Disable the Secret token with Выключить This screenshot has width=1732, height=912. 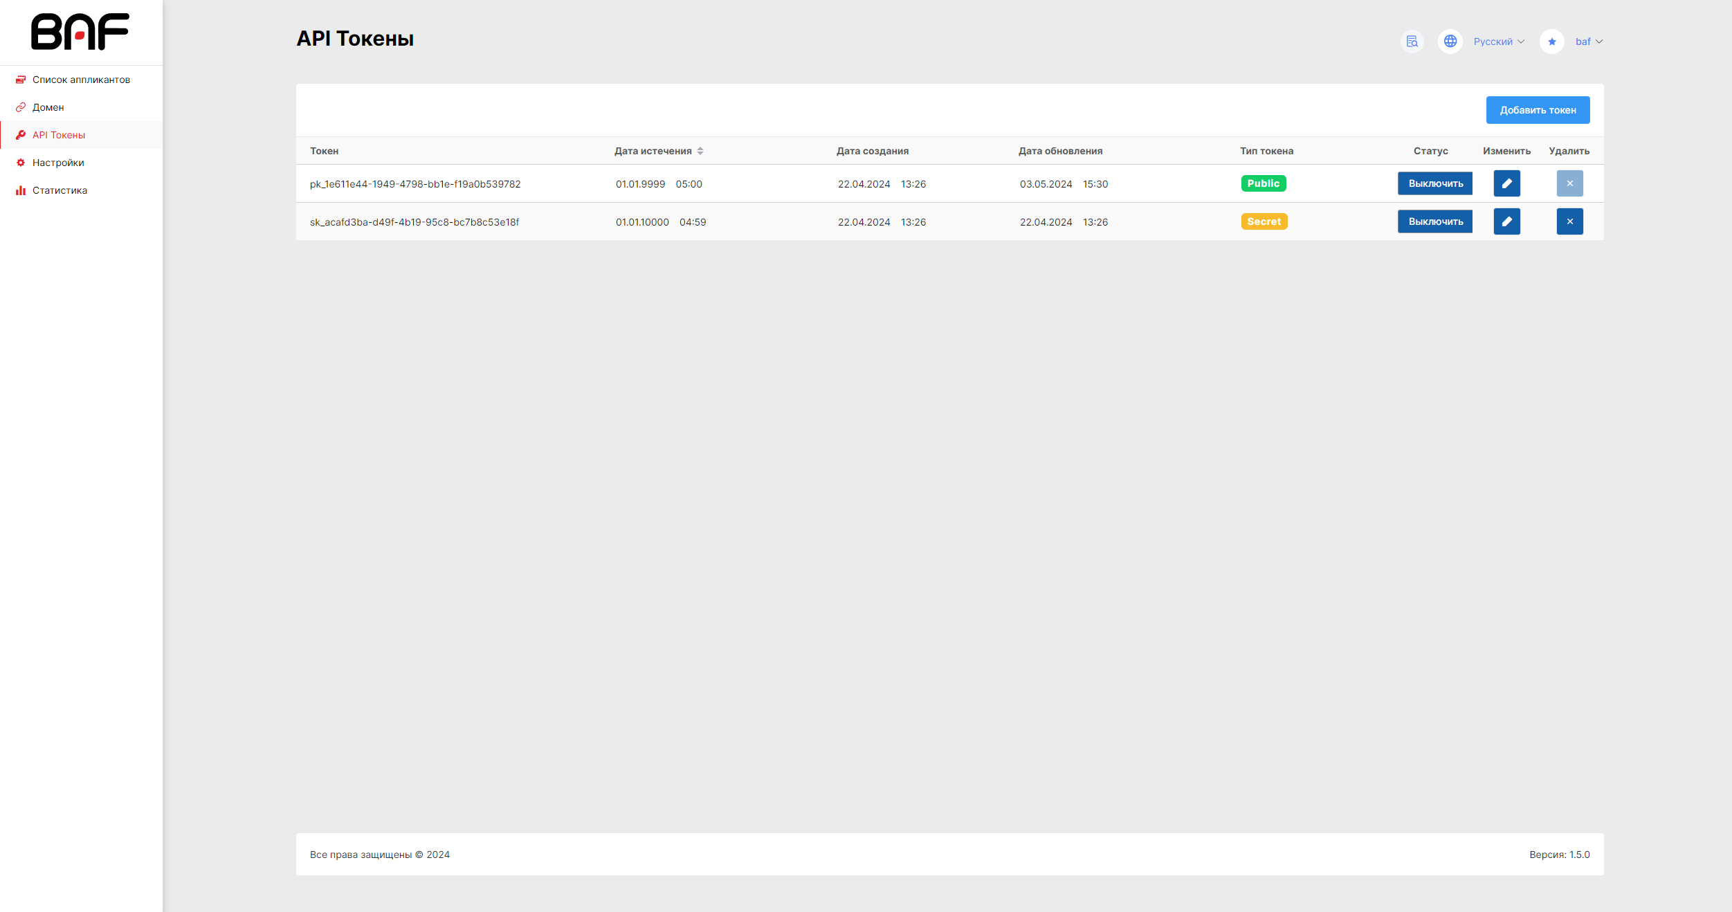[1435, 221]
